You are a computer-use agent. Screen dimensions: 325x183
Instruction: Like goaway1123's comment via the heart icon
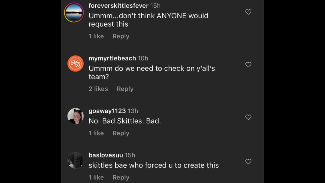pyautogui.click(x=248, y=117)
